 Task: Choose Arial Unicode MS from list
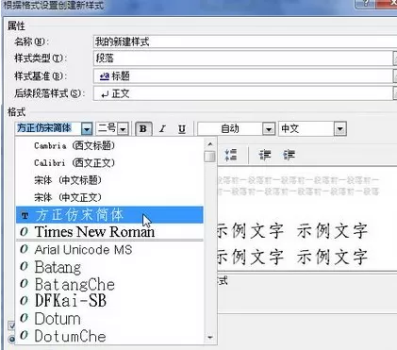[109, 250]
